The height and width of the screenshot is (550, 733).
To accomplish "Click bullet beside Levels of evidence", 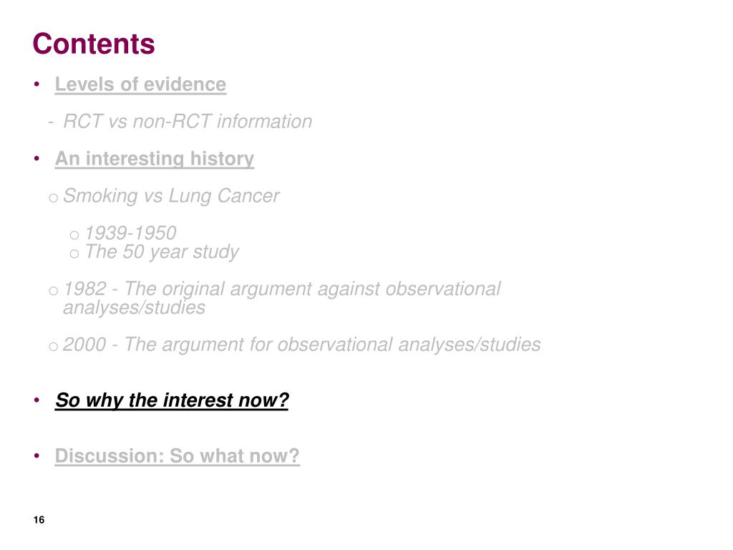I will (x=37, y=85).
